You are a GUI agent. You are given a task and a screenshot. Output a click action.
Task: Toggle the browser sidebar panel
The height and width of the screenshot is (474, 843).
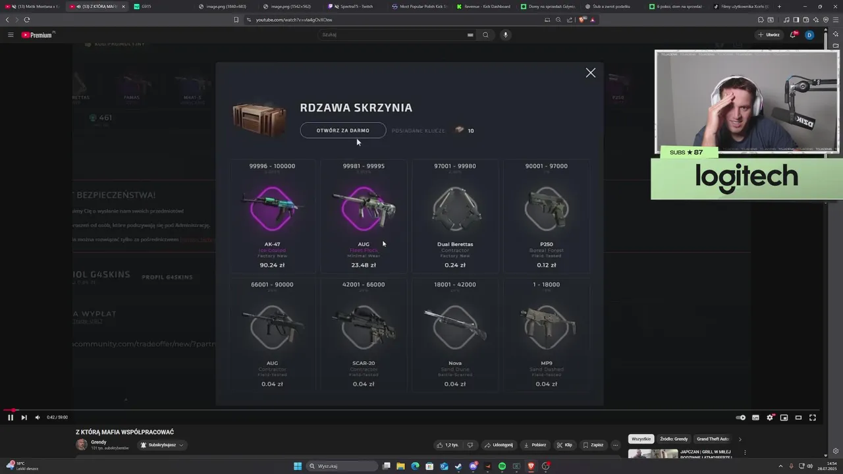coord(796,20)
